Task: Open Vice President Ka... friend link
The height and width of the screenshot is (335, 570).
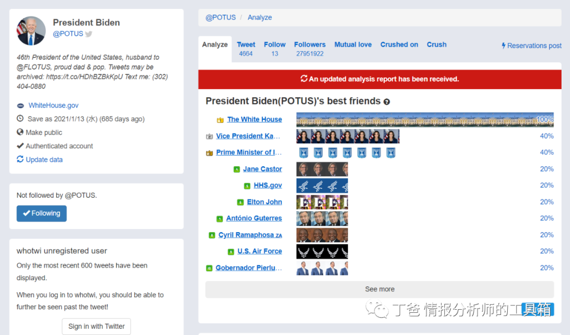Action: click(x=248, y=136)
